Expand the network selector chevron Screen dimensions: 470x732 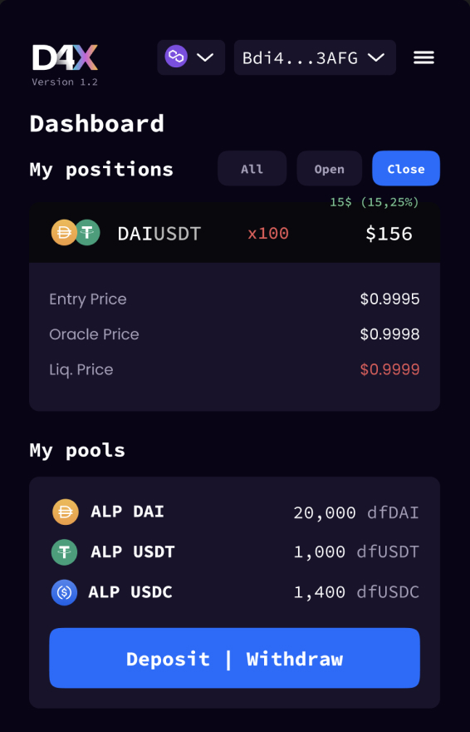pos(205,57)
